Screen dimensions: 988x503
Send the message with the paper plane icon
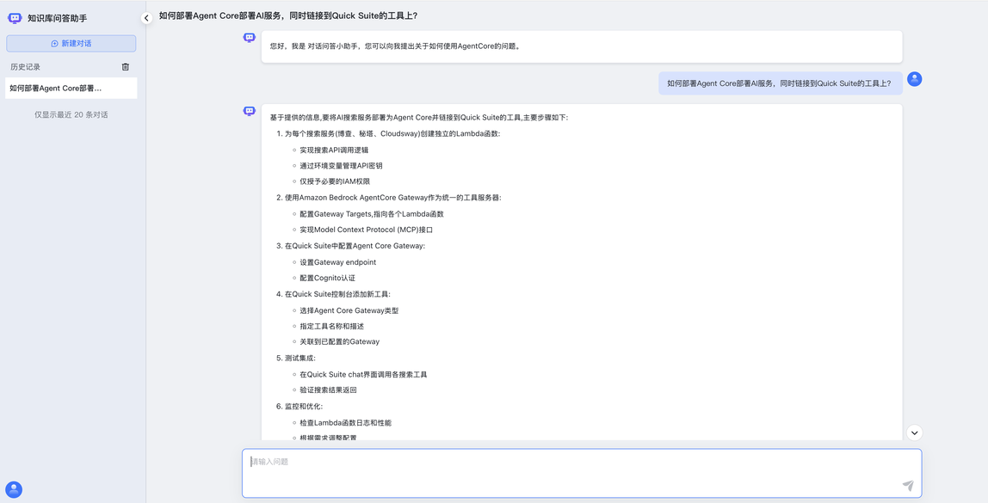(907, 486)
